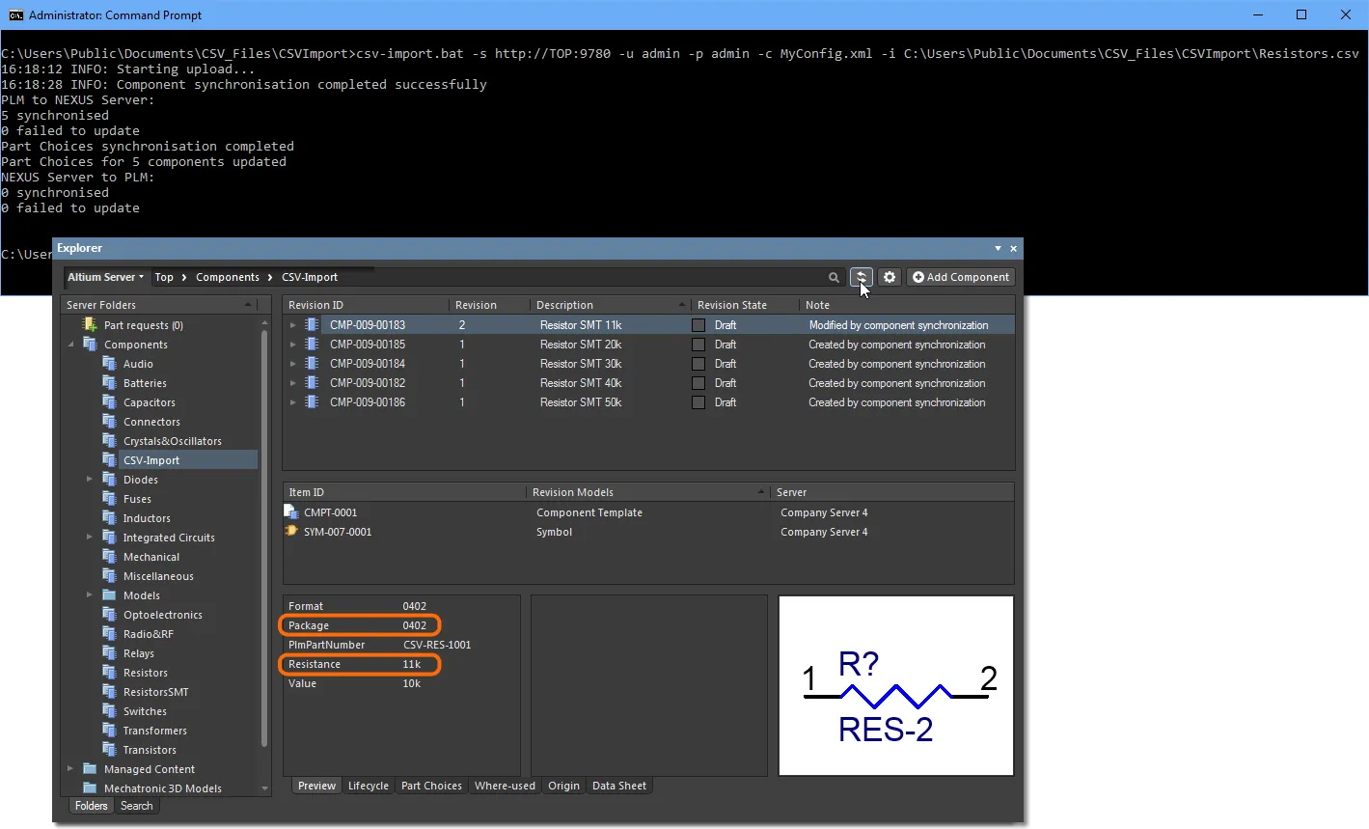The width and height of the screenshot is (1369, 829).
Task: Toggle Revision State checkbox for CMP-009-00185
Action: 698,345
